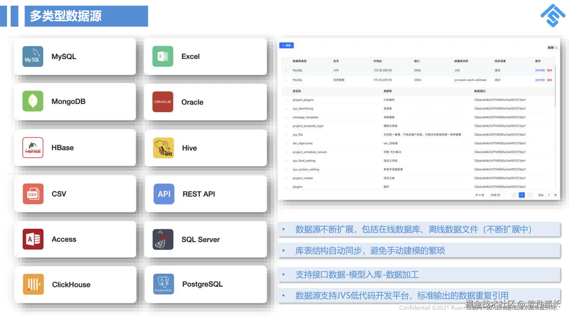Pick the Access database icon
The image size is (569, 317).
pyautogui.click(x=33, y=239)
